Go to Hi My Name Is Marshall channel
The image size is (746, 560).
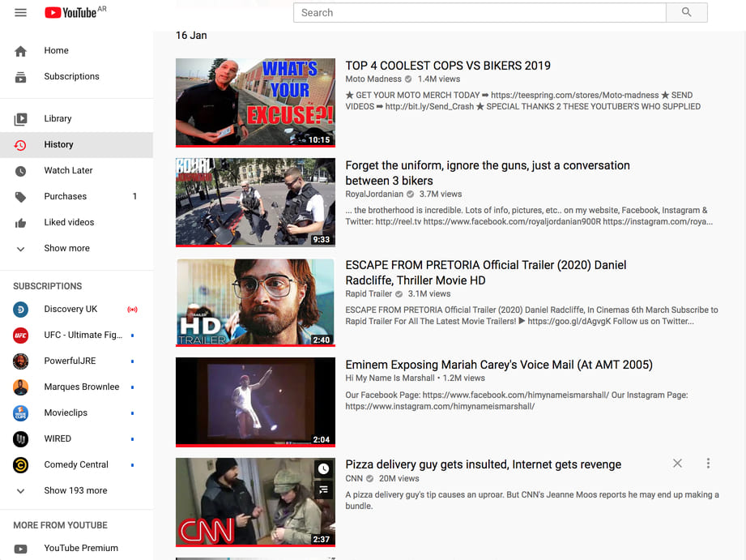pos(390,378)
